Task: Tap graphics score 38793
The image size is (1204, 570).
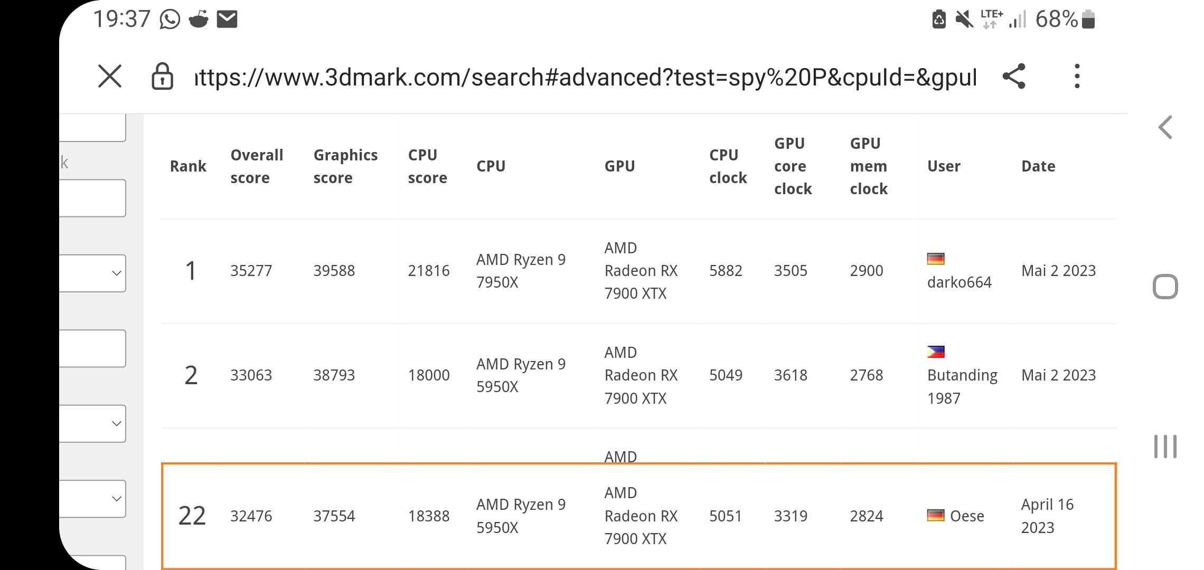Action: click(x=334, y=375)
